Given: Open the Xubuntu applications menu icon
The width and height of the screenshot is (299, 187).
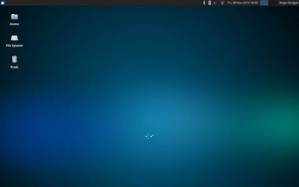Looking at the screenshot, I should [3, 3].
